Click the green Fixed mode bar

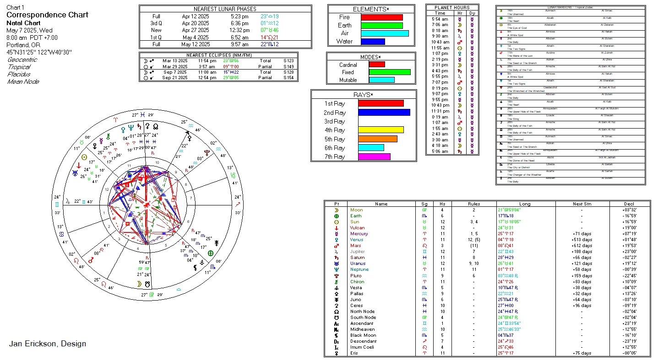(390, 72)
